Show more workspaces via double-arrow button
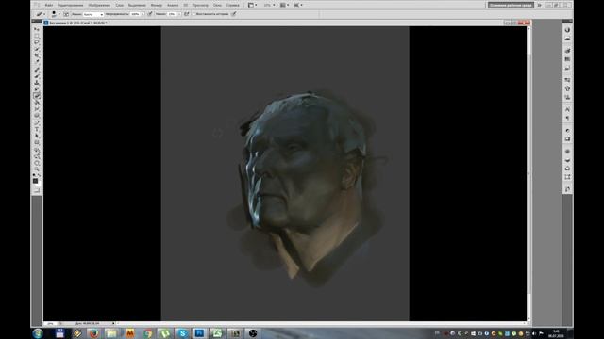The width and height of the screenshot is (604, 339). (x=539, y=5)
